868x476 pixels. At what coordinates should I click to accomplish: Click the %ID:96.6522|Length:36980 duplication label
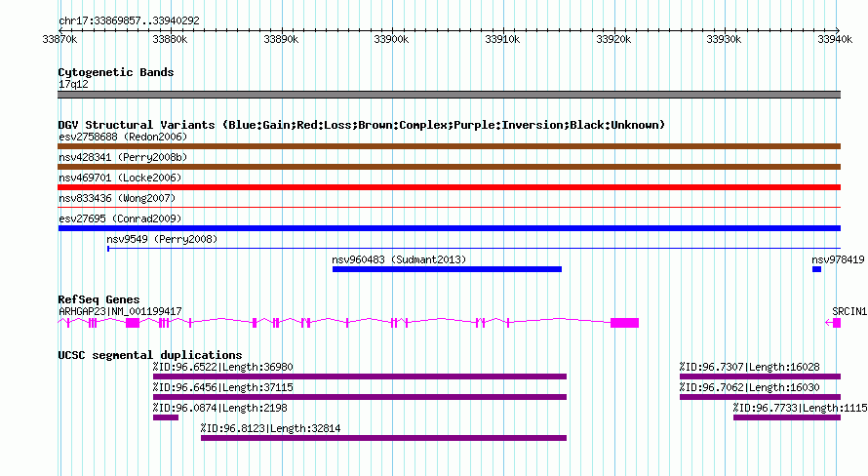223,367
